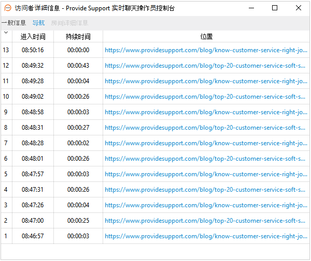Click the 00:00:27 duration cell

tap(78, 128)
